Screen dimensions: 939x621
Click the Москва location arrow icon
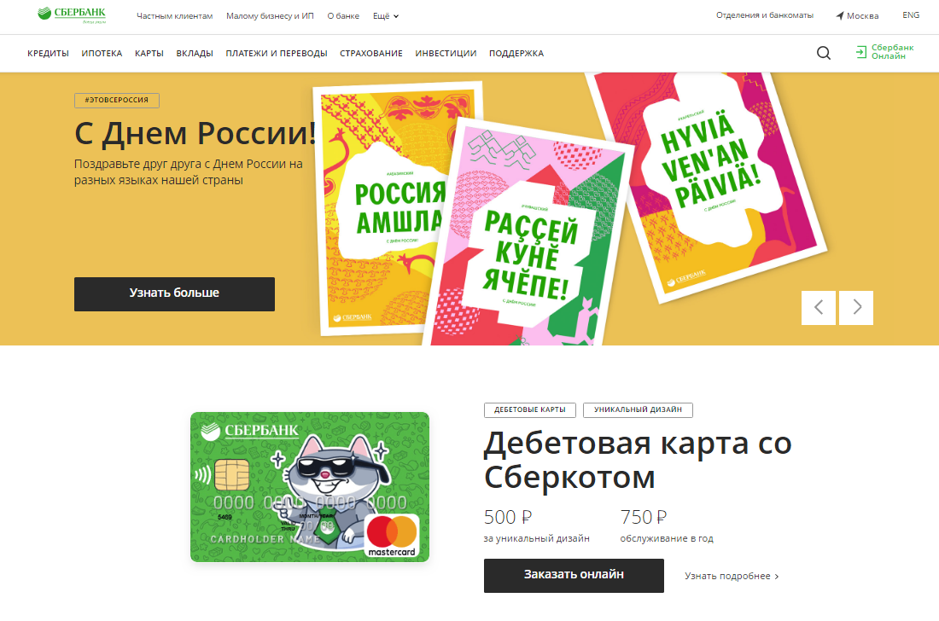pos(840,15)
